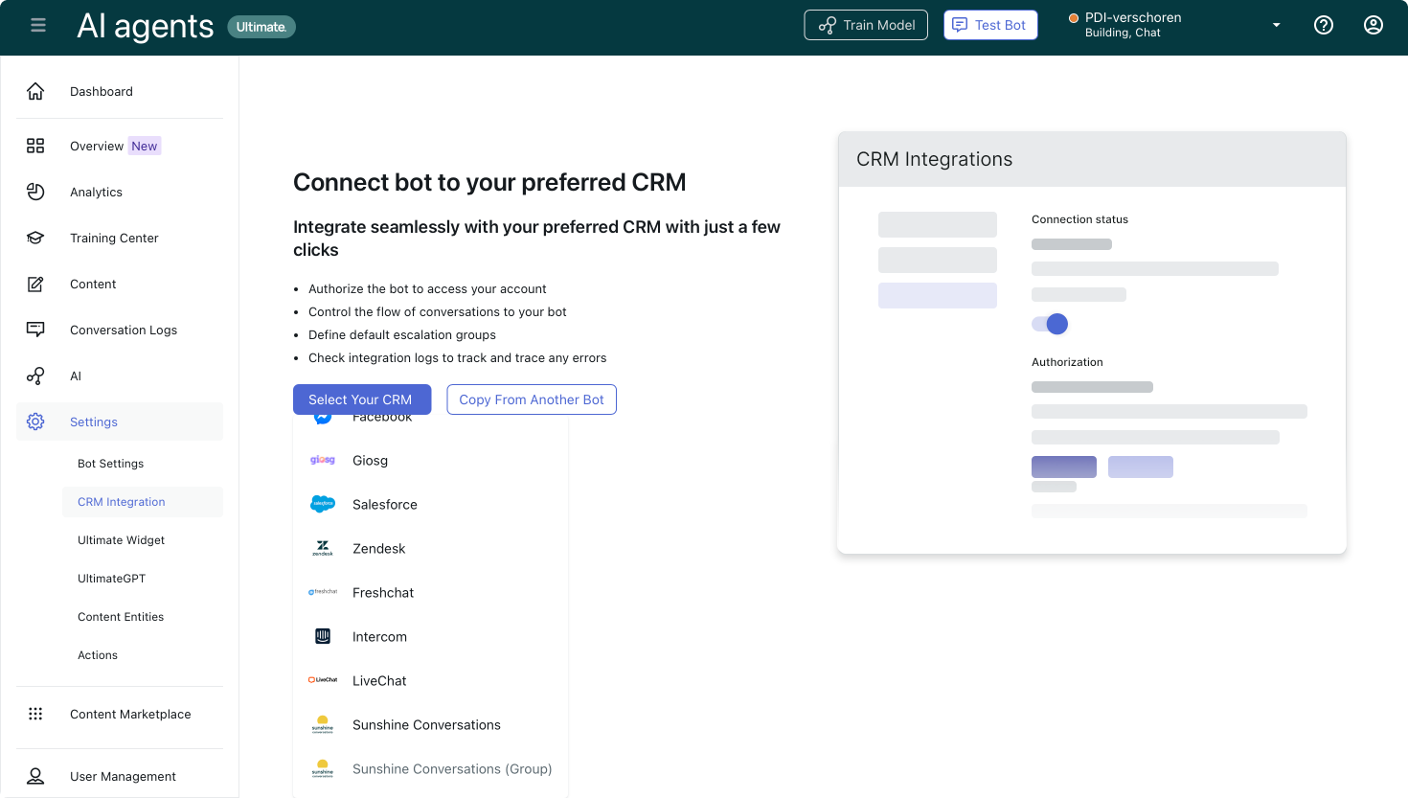The image size is (1408, 798).
Task: Click the Giosg logo icon
Action: click(x=323, y=460)
